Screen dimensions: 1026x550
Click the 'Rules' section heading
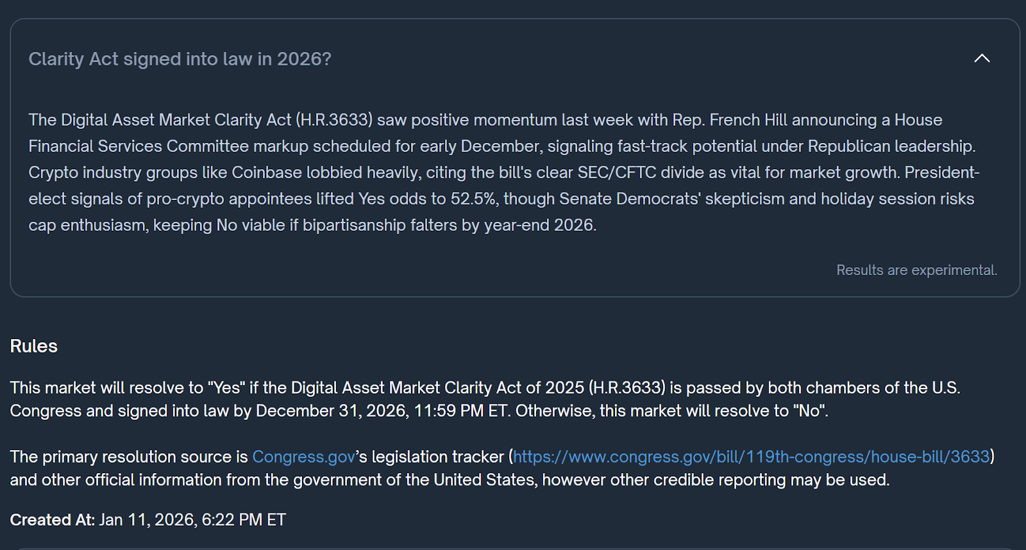click(33, 346)
